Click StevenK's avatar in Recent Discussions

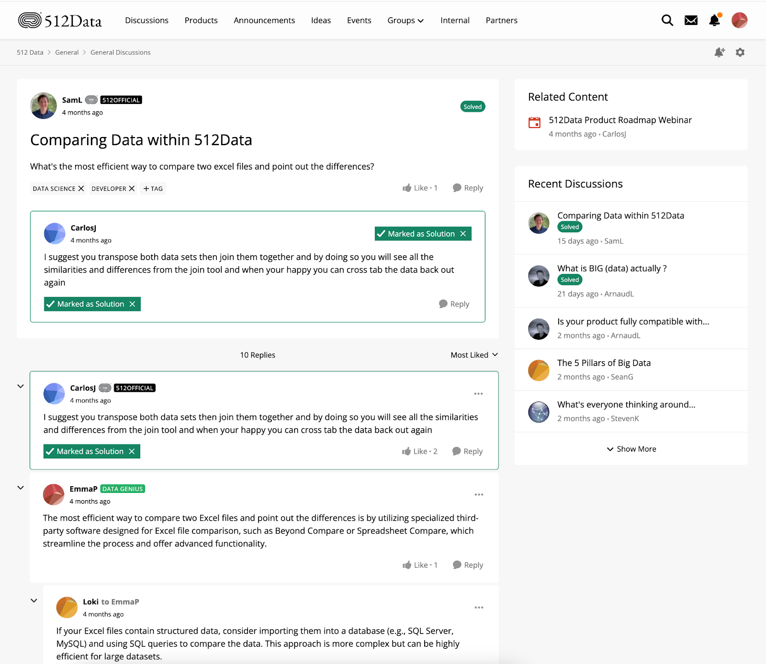coord(539,412)
